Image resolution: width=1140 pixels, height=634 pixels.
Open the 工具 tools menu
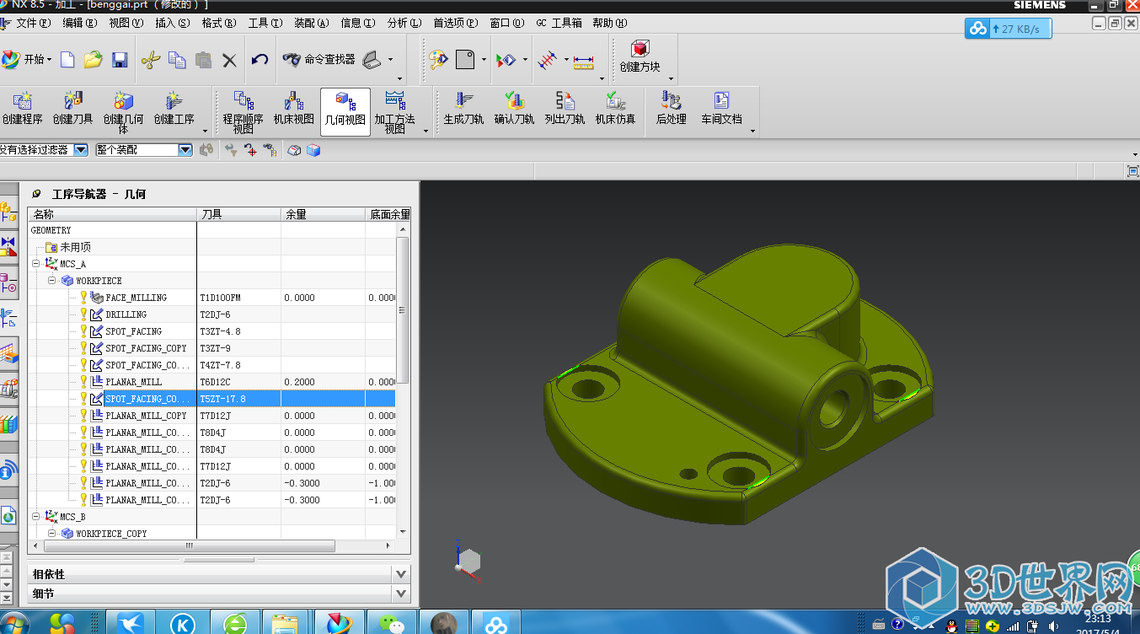point(265,23)
